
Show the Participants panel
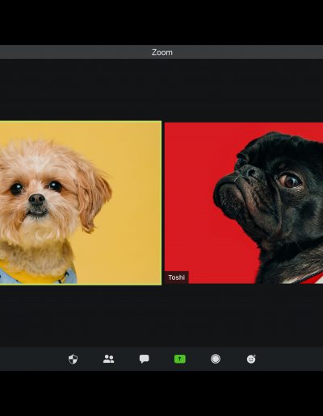click(x=108, y=359)
